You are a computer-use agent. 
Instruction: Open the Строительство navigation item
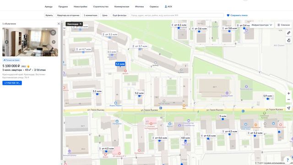click(101, 6)
